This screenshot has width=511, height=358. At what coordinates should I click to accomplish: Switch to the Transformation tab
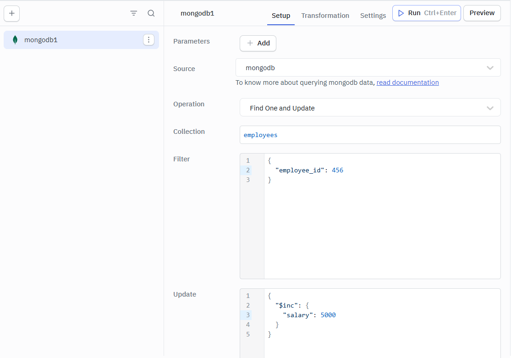click(325, 15)
